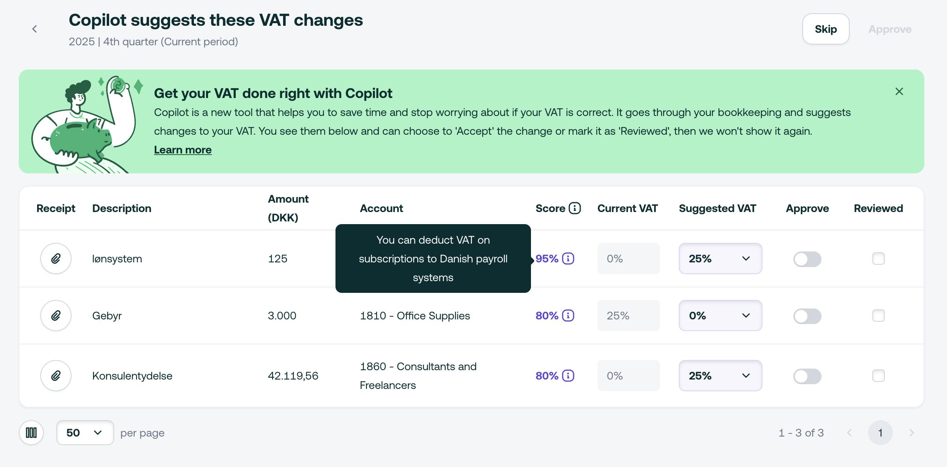947x467 pixels.
Task: Change the rows per page dropdown
Action: coord(85,433)
